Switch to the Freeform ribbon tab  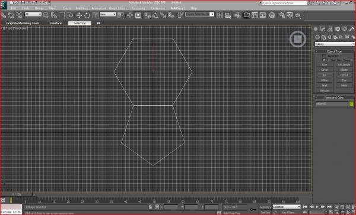pos(56,23)
